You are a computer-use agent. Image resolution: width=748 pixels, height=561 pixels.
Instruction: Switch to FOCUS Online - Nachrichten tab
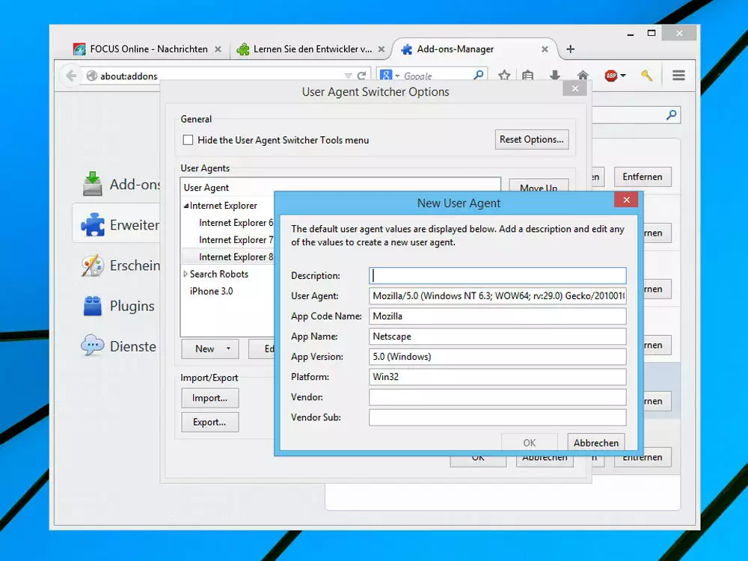point(141,49)
